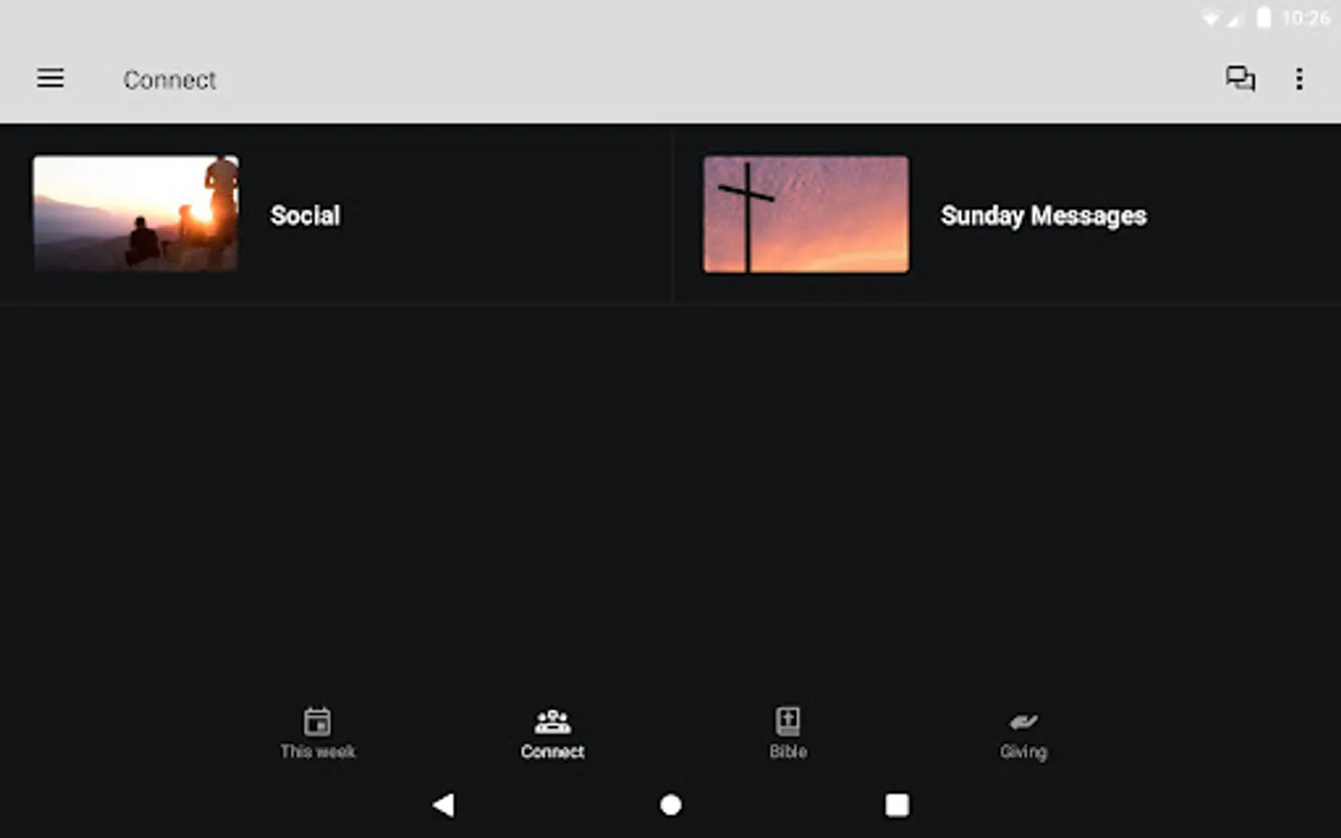Open the overflow menu with three dots

[x=1299, y=79]
